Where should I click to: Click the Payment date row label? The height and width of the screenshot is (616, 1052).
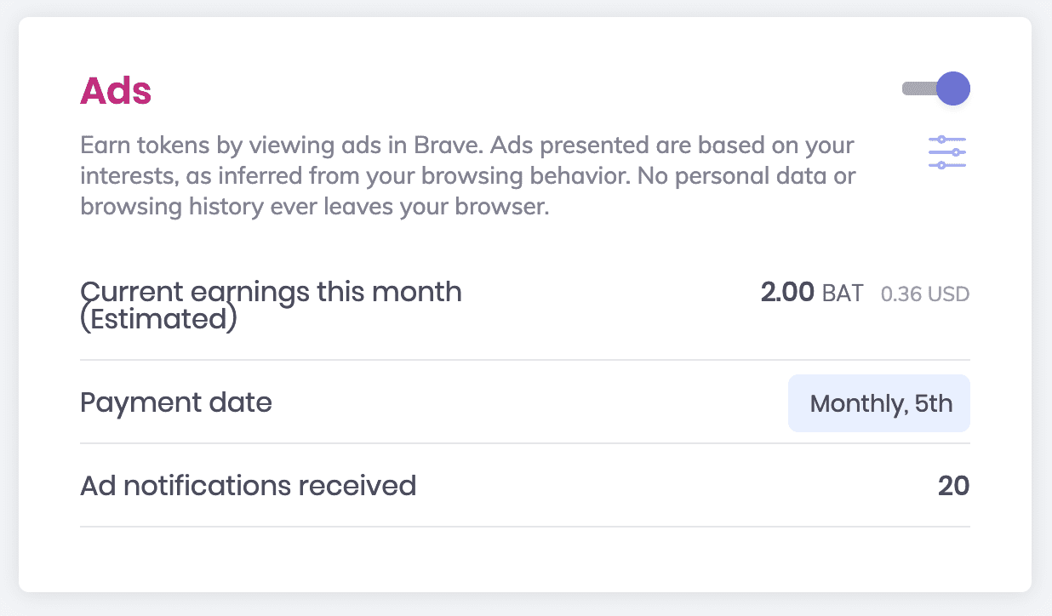tap(176, 402)
